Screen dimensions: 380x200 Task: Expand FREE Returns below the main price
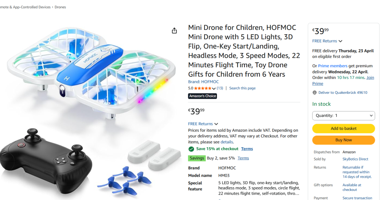[x=203, y=124]
